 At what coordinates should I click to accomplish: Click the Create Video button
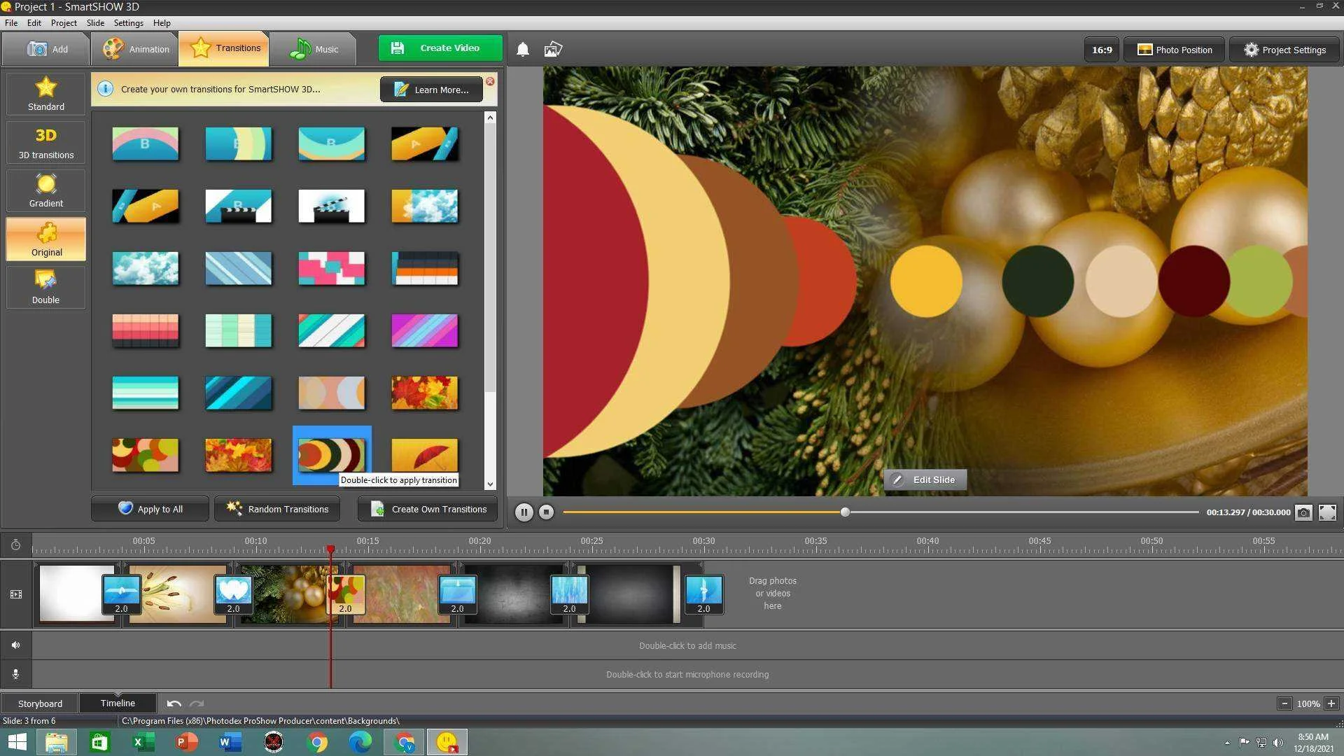click(440, 48)
